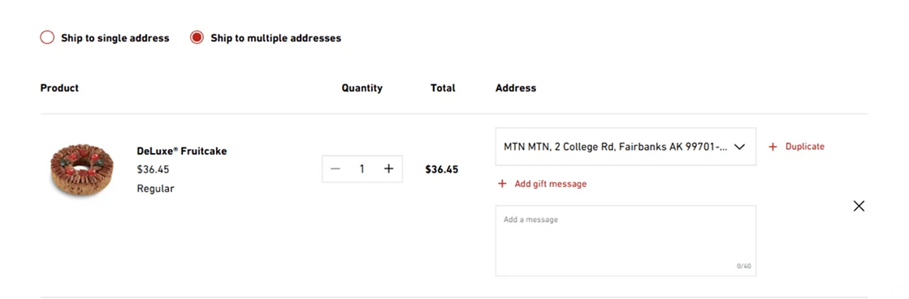The height and width of the screenshot is (299, 909).
Task: Remove the DeLuxe Fruitcake item with the X icon
Action: pos(859,206)
